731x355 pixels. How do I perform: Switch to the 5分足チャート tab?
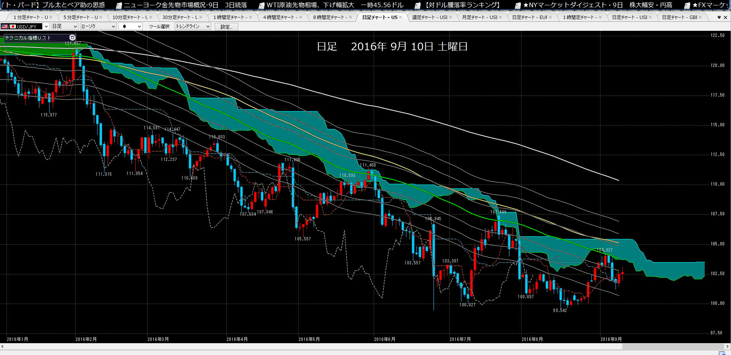pos(80,17)
